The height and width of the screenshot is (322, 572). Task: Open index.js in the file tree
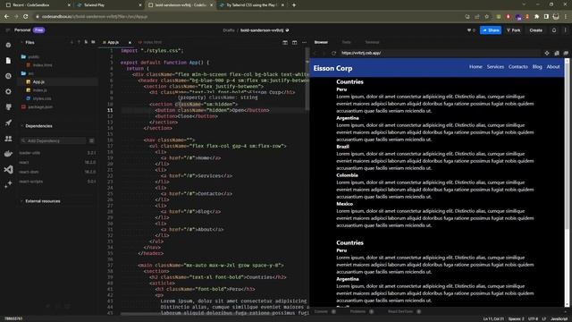[x=39, y=90]
